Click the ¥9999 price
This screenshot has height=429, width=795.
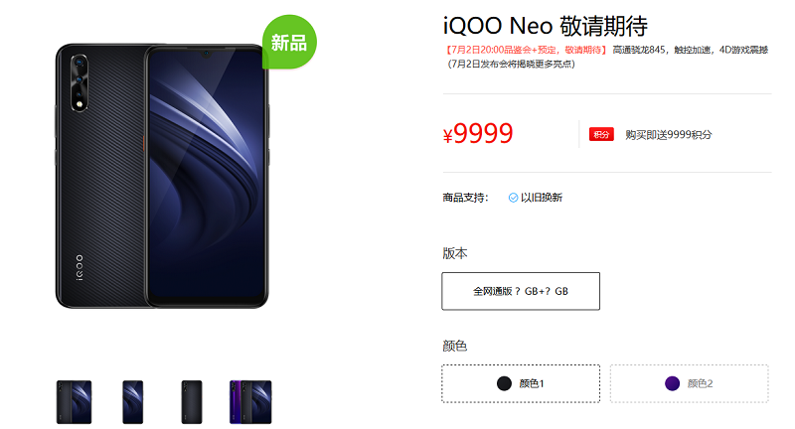pos(478,134)
